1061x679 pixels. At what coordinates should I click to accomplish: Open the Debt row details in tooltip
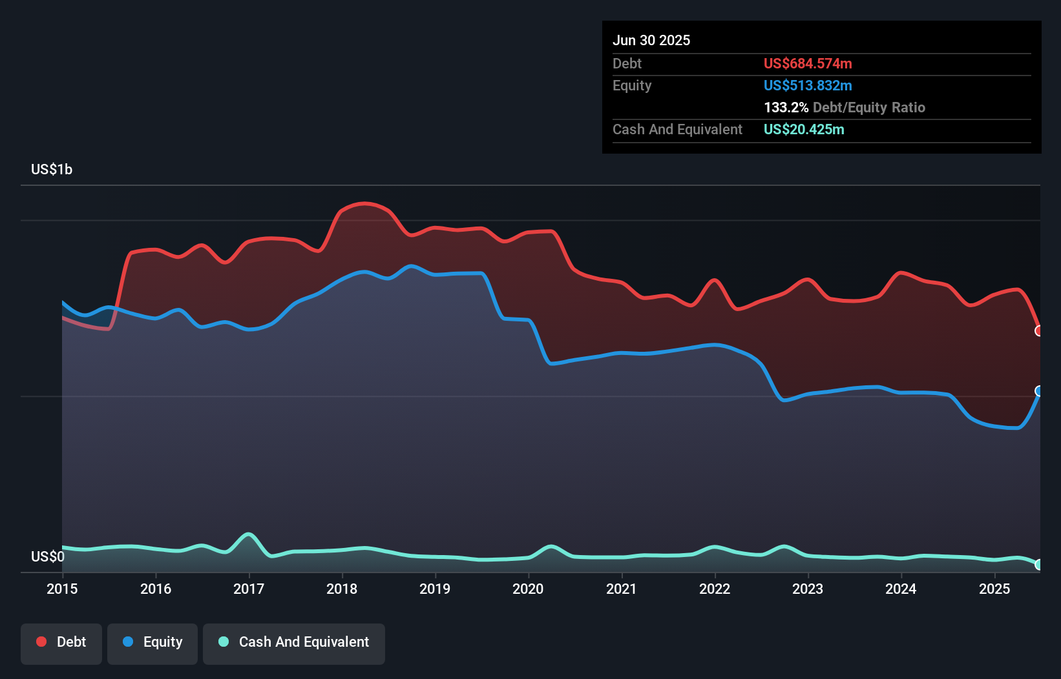click(x=627, y=63)
